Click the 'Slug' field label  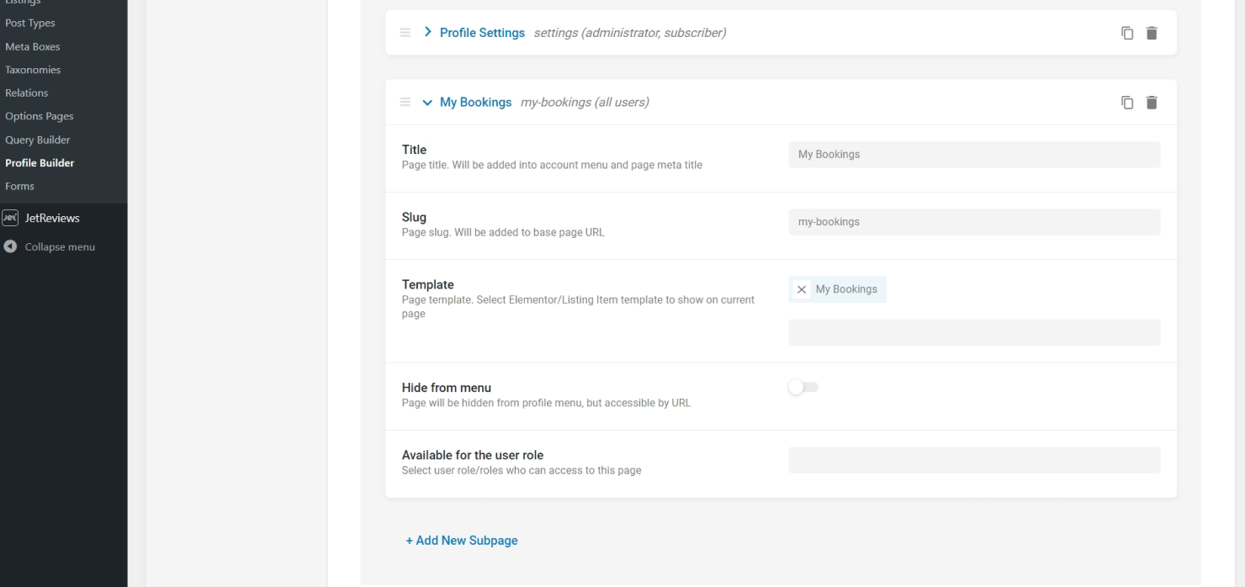[414, 217]
